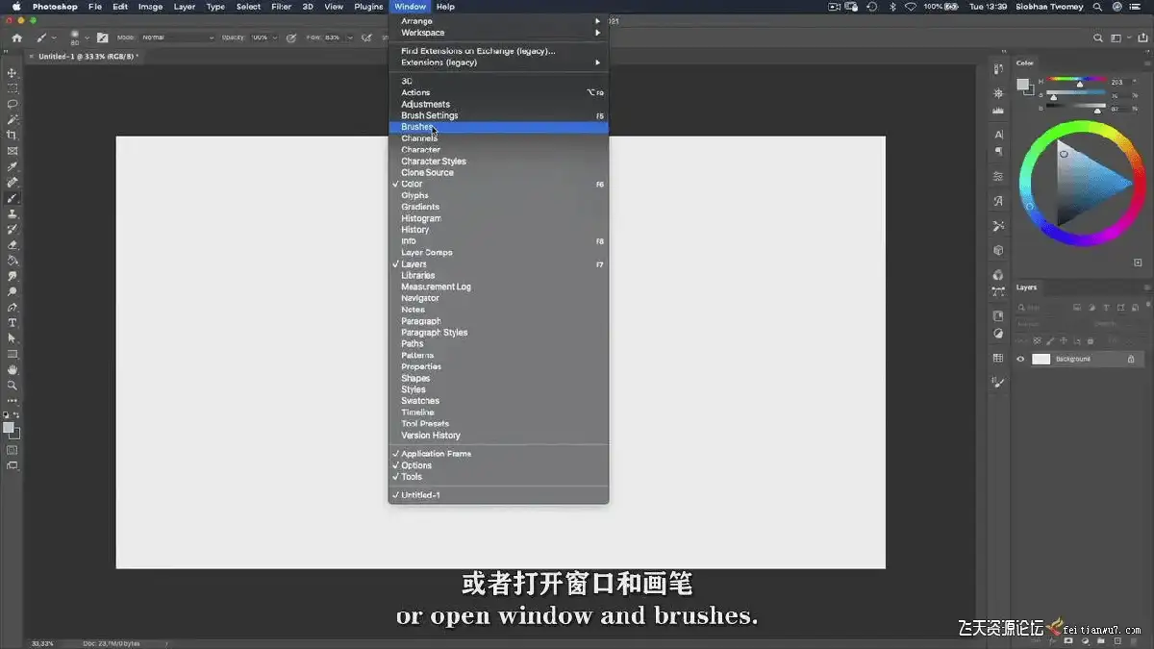Select the Pen tool
1154x649 pixels.
point(13,308)
